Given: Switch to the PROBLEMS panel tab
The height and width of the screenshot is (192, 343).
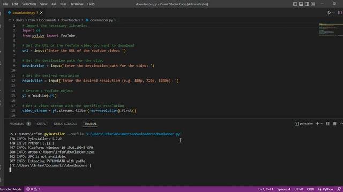Looking at the screenshot, I should pyautogui.click(x=17, y=124).
